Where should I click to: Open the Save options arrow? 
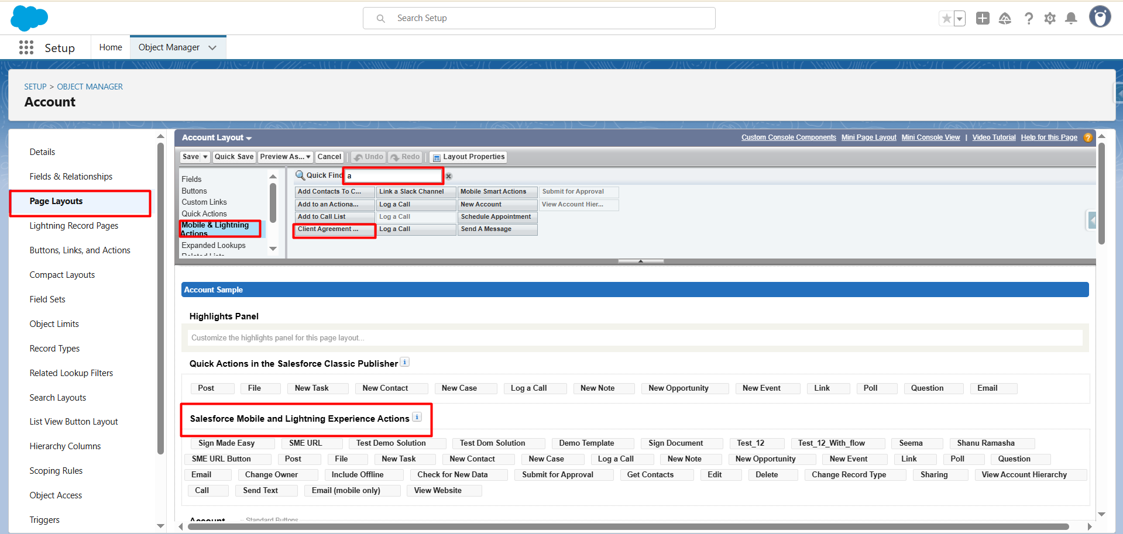[x=205, y=157]
